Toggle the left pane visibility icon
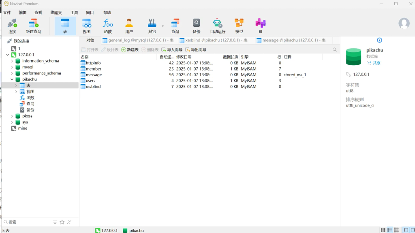 pyautogui.click(x=406, y=230)
